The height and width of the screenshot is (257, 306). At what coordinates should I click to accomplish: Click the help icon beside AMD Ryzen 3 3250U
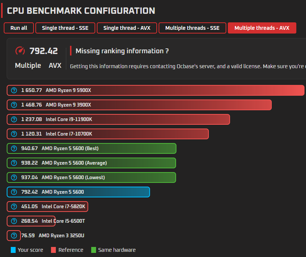click(x=14, y=235)
